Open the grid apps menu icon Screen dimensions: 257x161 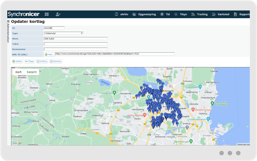[47, 14]
